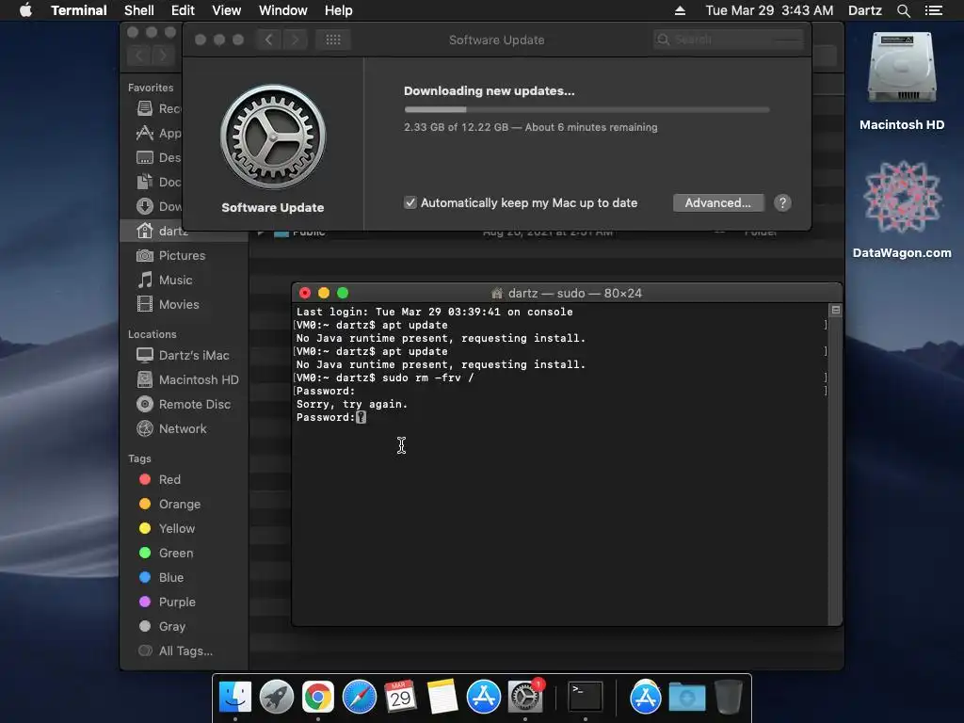Click Finder window forward arrow

[x=163, y=56]
